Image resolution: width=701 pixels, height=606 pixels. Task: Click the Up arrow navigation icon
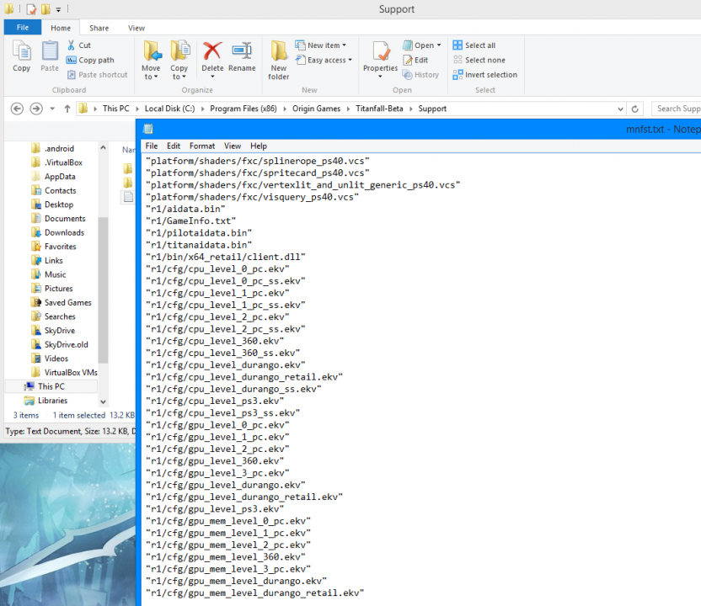pos(67,109)
